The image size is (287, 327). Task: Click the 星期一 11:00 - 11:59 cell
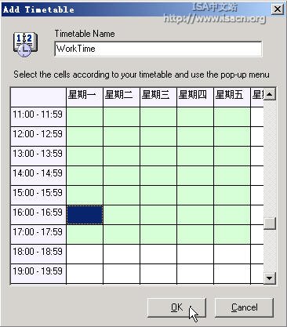pyautogui.click(x=85, y=117)
